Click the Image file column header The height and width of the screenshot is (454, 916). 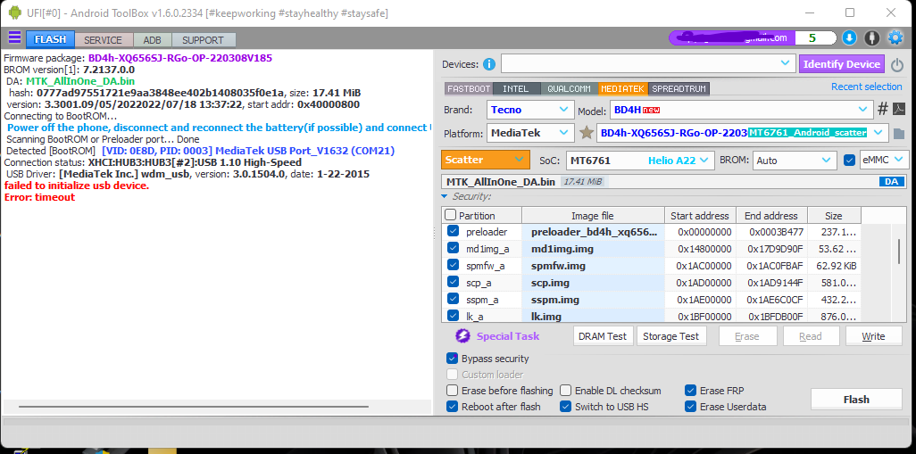coord(592,215)
